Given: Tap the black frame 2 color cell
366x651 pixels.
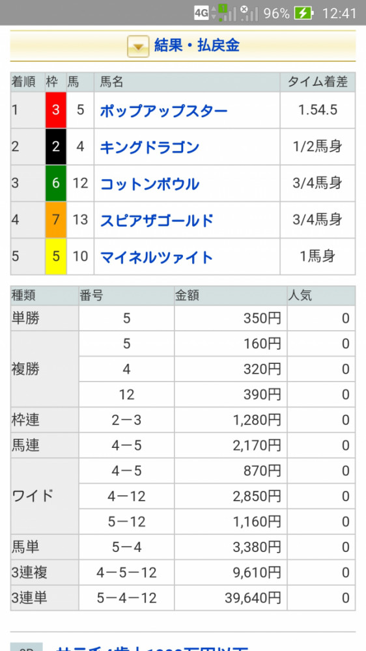Looking at the screenshot, I should pyautogui.click(x=55, y=147).
